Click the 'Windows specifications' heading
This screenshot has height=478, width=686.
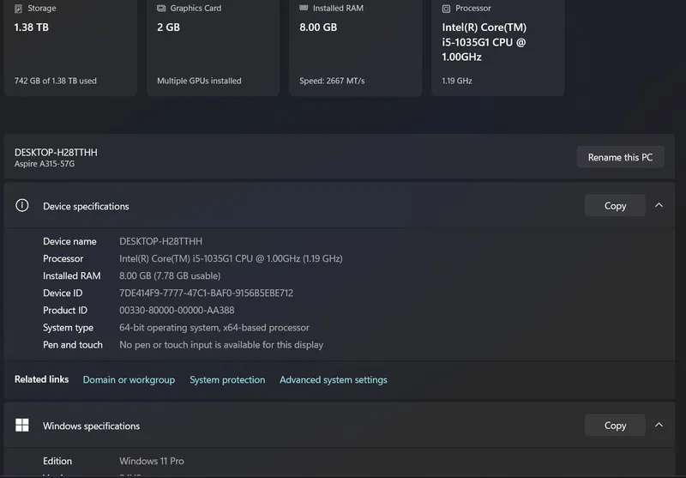coord(92,427)
